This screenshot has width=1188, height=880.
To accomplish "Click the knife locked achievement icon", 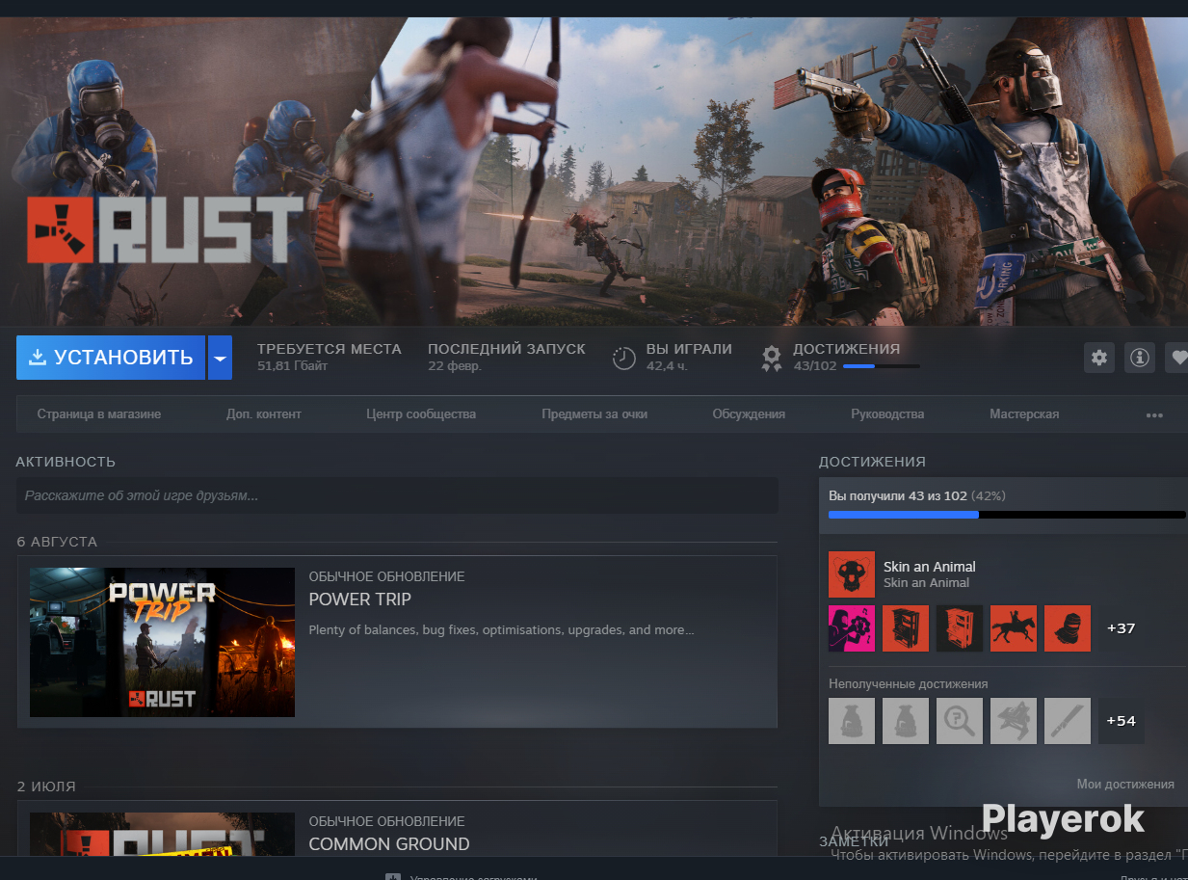I will coord(1068,721).
